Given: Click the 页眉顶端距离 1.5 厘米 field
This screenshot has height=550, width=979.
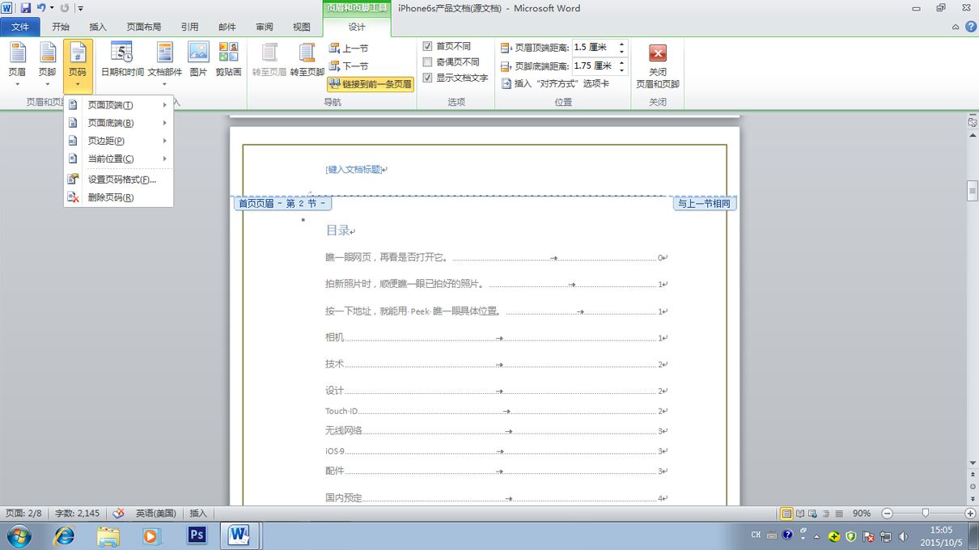Looking at the screenshot, I should pos(594,48).
